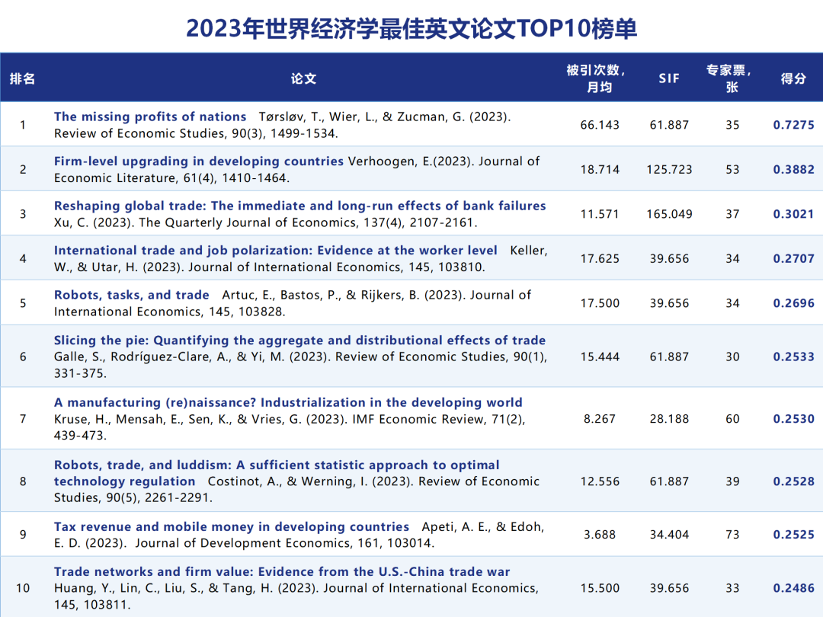Select score value 0.2696
Screen dimensions: 823x617
(x=793, y=303)
